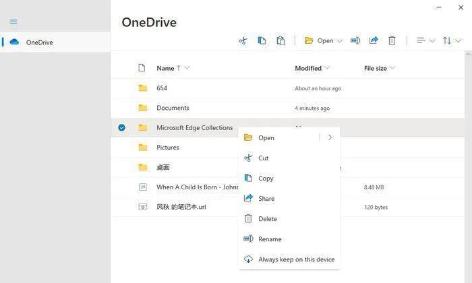Image resolution: width=472 pixels, height=283 pixels.
Task: Click the 654 folder icon
Action: coord(143,88)
